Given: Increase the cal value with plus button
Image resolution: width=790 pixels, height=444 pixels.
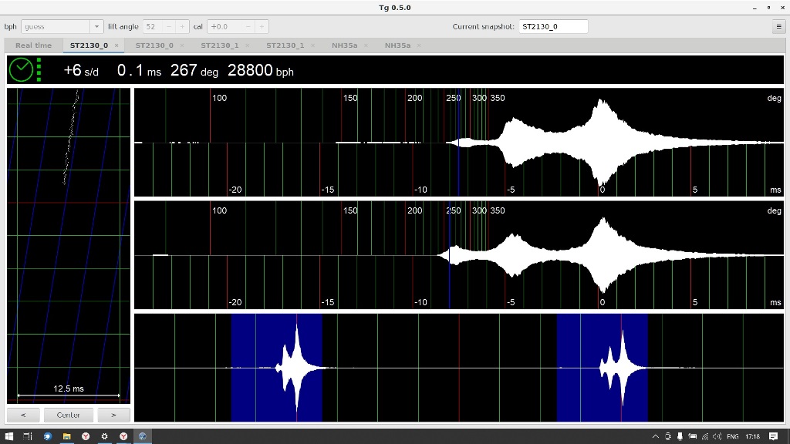Looking at the screenshot, I should pyautogui.click(x=262, y=26).
